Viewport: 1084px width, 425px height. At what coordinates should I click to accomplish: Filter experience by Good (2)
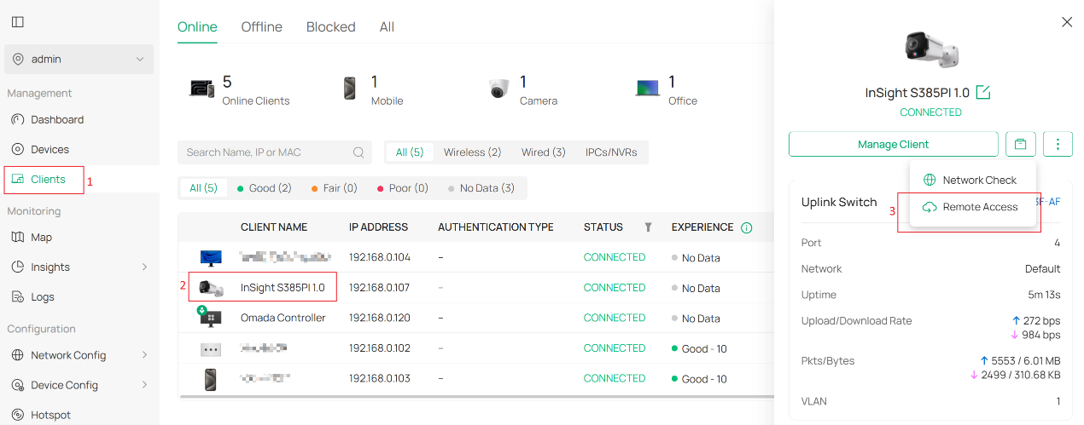(264, 188)
